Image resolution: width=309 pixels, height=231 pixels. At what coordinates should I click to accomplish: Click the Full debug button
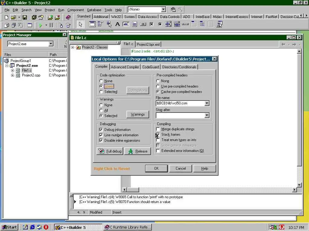(110, 151)
